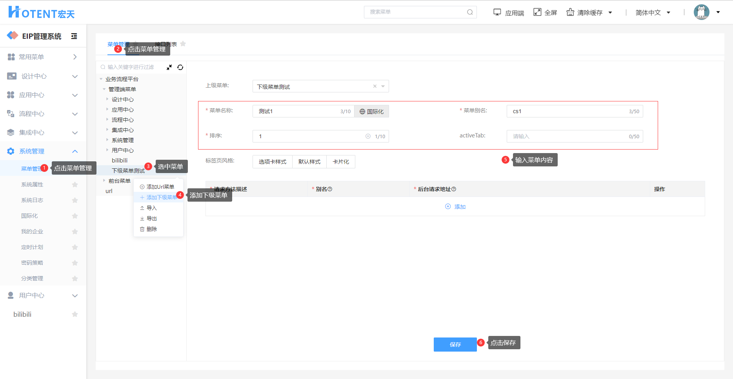Click the user avatar in the top right

tap(701, 12)
